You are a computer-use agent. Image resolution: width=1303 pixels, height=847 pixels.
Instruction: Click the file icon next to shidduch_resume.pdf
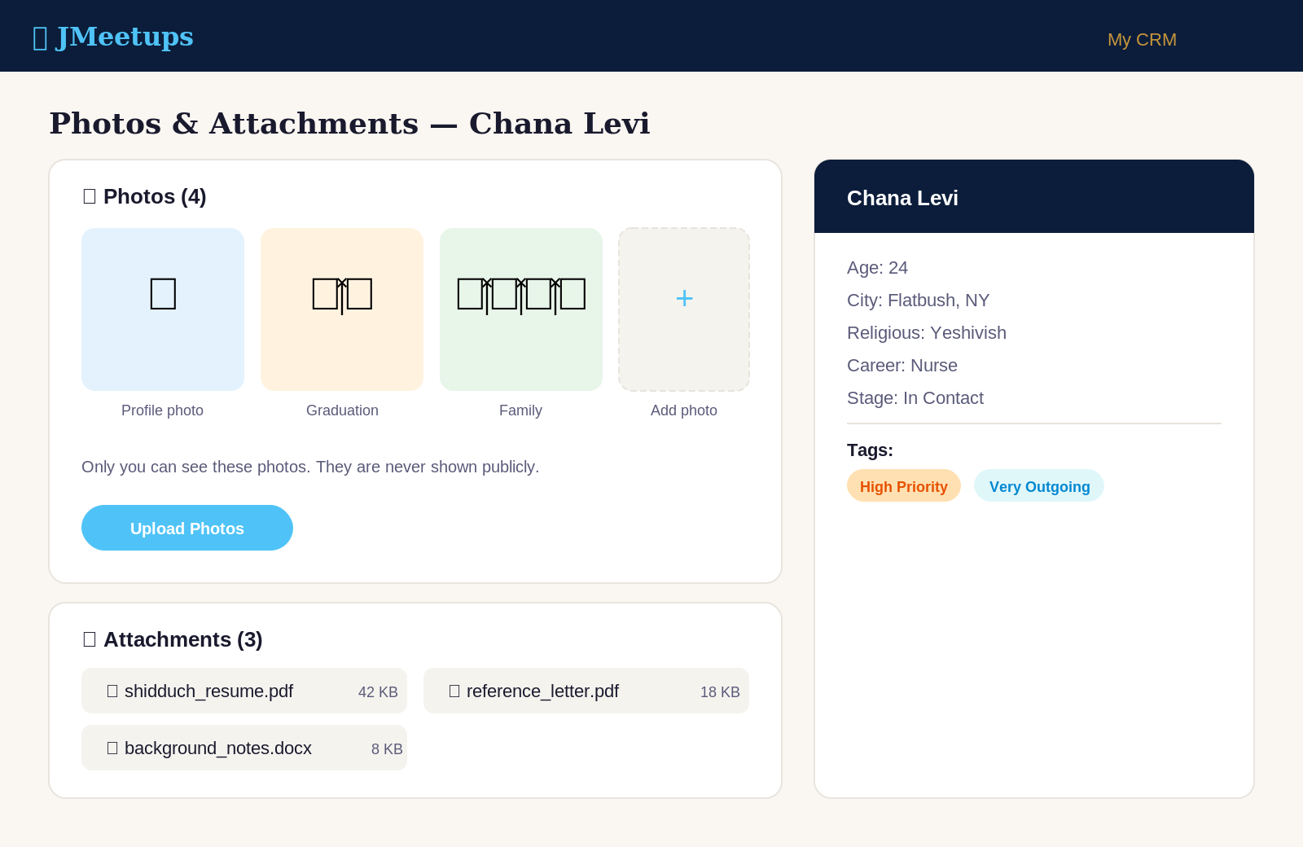tap(112, 691)
